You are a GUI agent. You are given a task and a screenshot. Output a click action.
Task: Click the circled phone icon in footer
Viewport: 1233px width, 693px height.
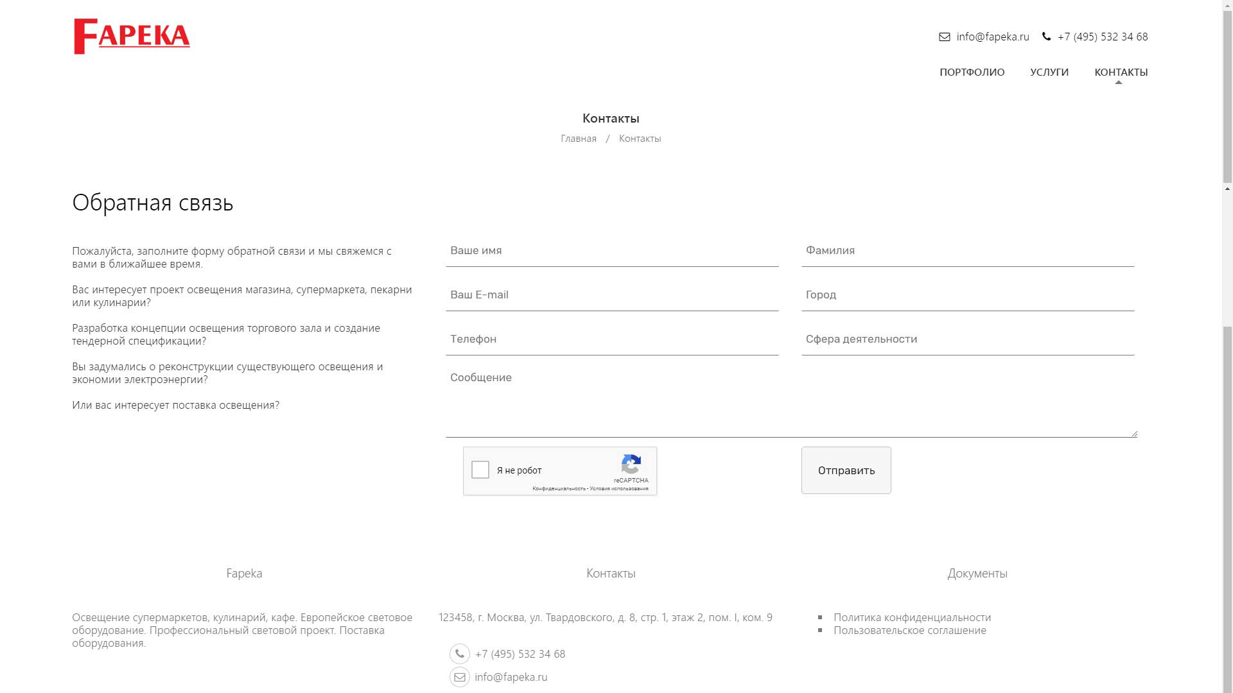point(460,654)
